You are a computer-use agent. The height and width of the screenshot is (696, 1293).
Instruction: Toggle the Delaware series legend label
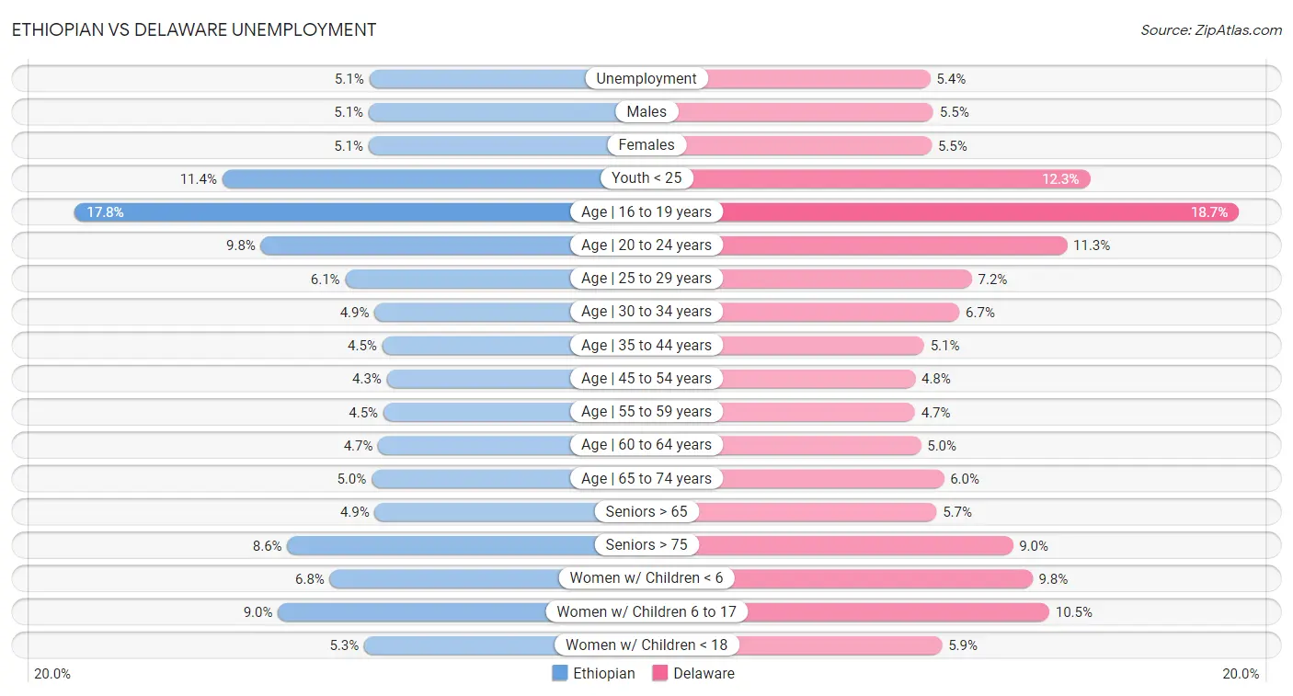click(x=704, y=673)
